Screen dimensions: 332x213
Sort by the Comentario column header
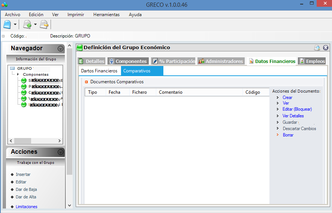pyautogui.click(x=199, y=92)
